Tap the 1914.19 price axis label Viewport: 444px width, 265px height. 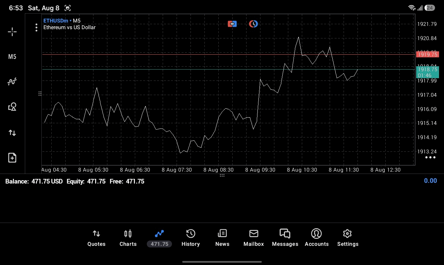click(427, 137)
